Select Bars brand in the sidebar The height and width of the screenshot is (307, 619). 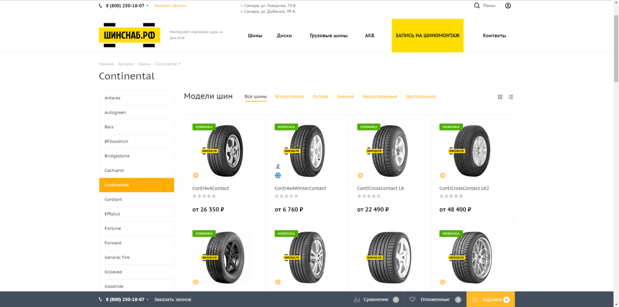point(137,127)
